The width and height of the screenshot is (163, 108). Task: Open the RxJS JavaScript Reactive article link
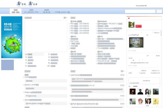(84, 104)
